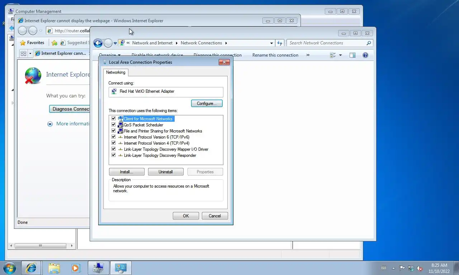The height and width of the screenshot is (275, 459).
Task: Toggle Client for Microsoft Networks checkbox
Action: [x=114, y=119]
